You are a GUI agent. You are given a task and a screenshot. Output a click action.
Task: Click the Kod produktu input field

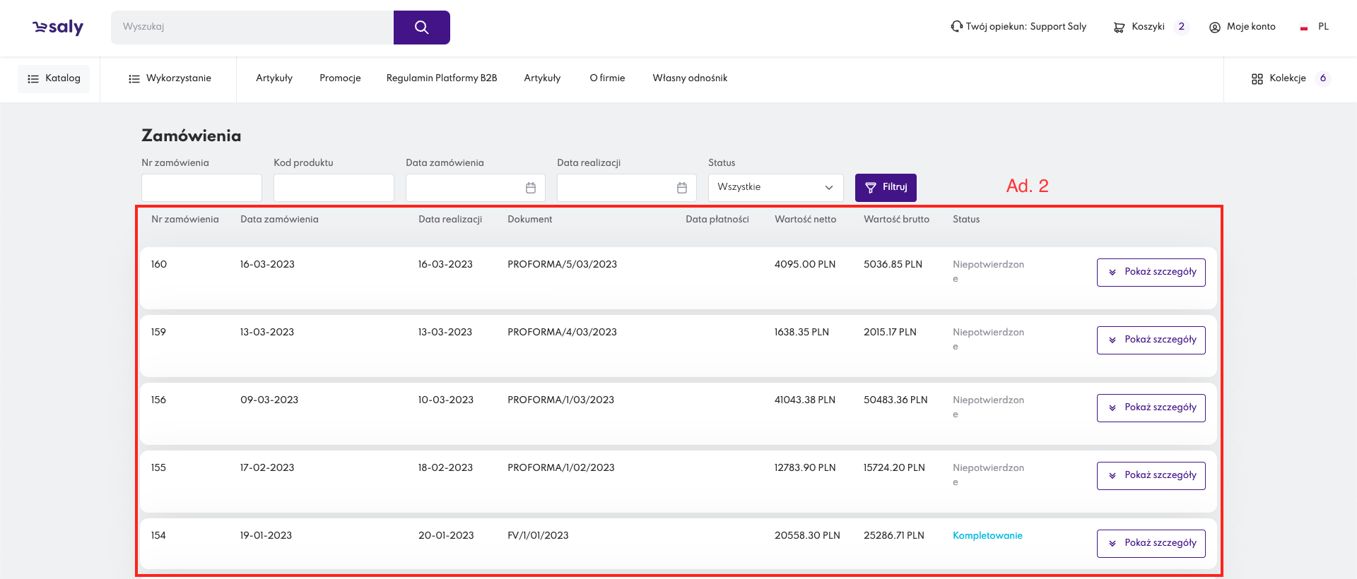[x=334, y=188]
